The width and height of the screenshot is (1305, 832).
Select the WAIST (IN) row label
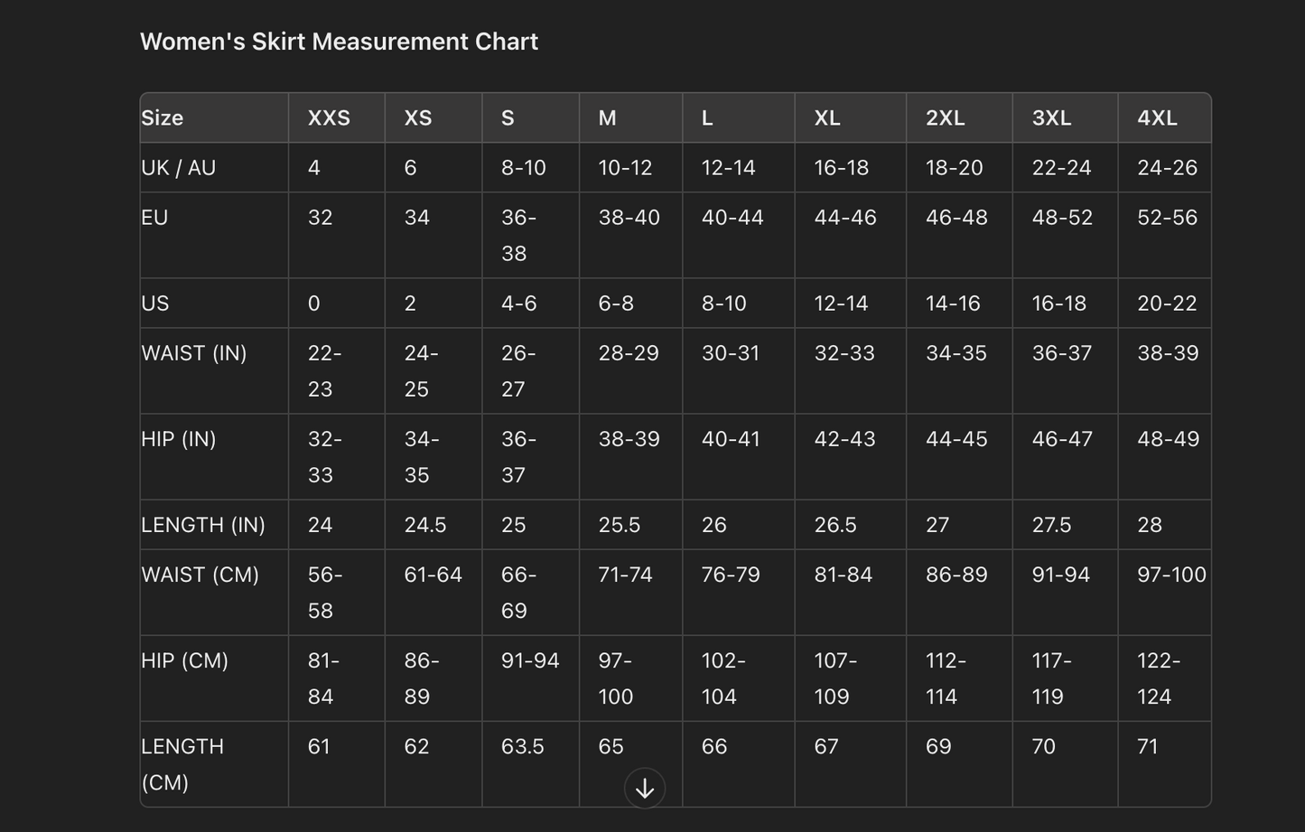click(x=194, y=353)
